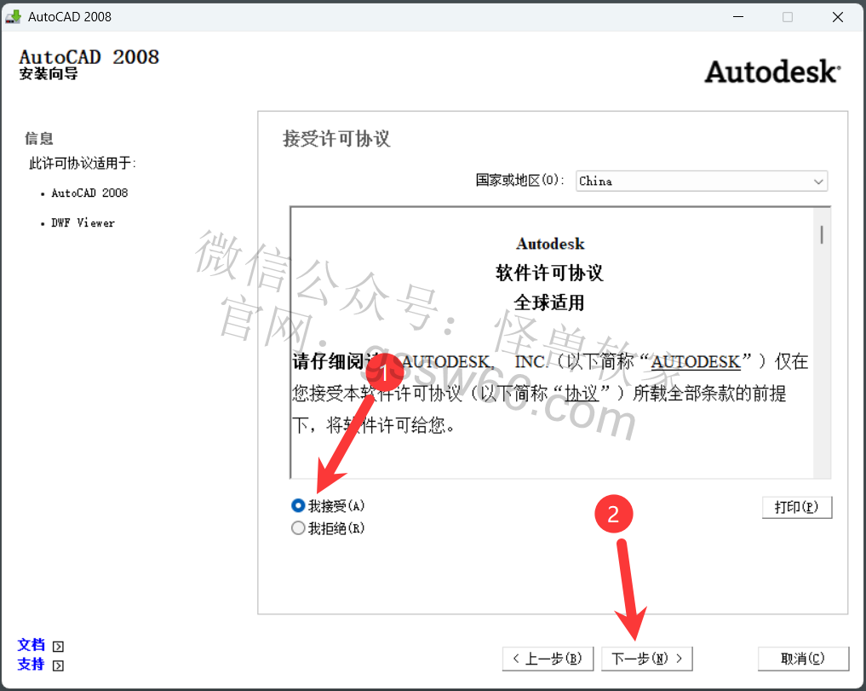Viewport: 866px width, 691px height.
Task: Click the Autodesk logo
Action: tap(771, 72)
